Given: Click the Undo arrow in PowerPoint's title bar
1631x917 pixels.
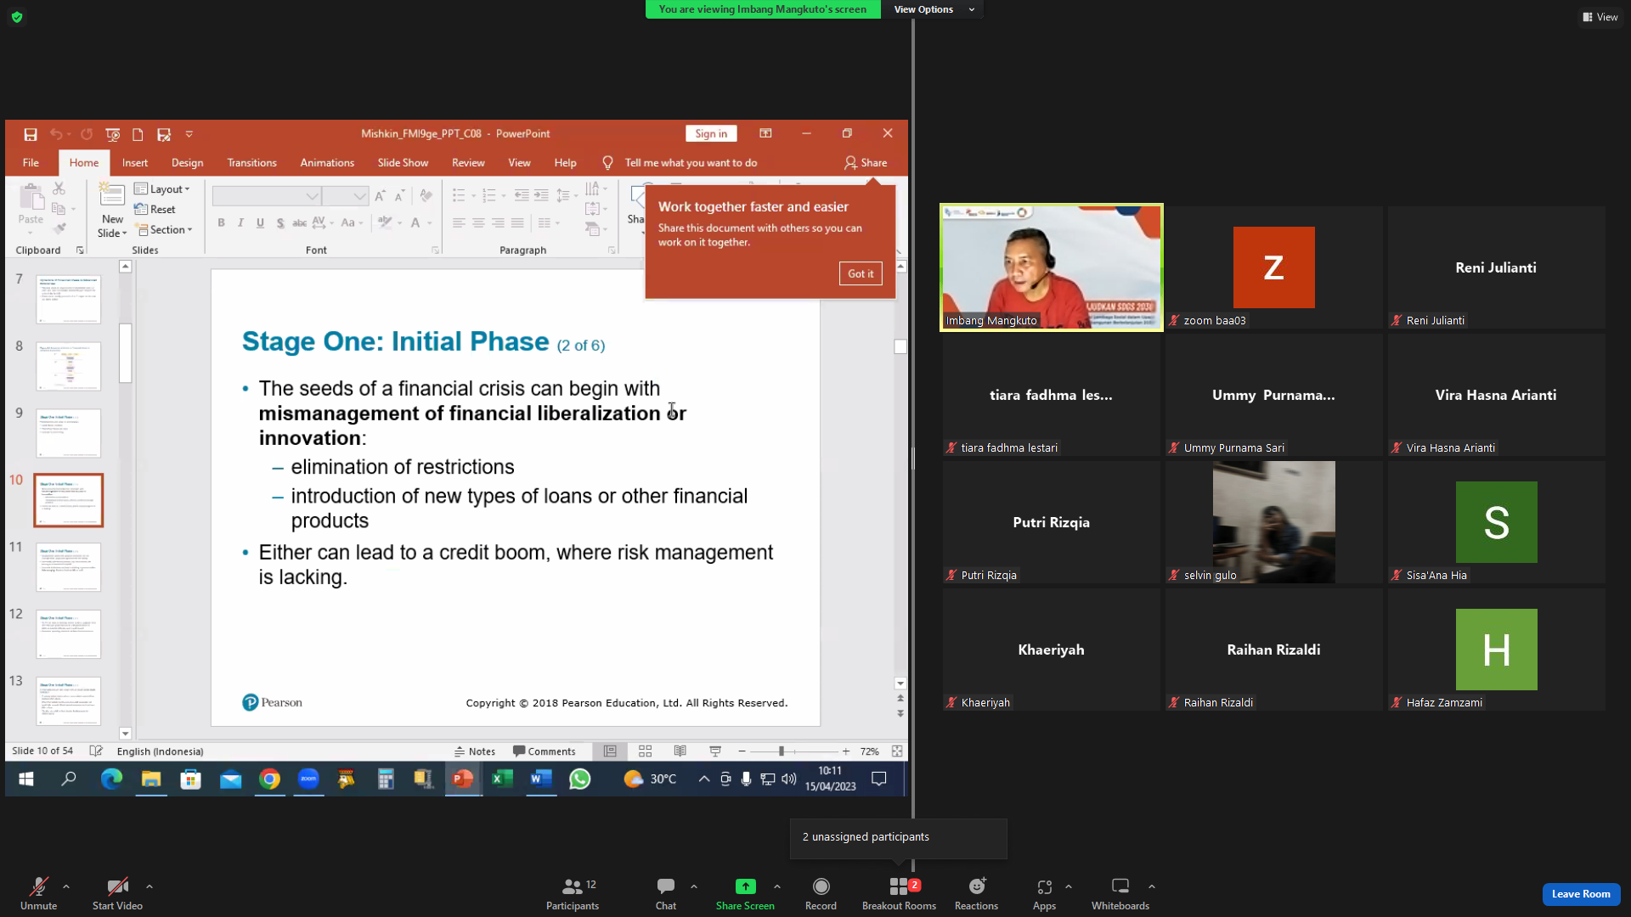Looking at the screenshot, I should point(56,134).
